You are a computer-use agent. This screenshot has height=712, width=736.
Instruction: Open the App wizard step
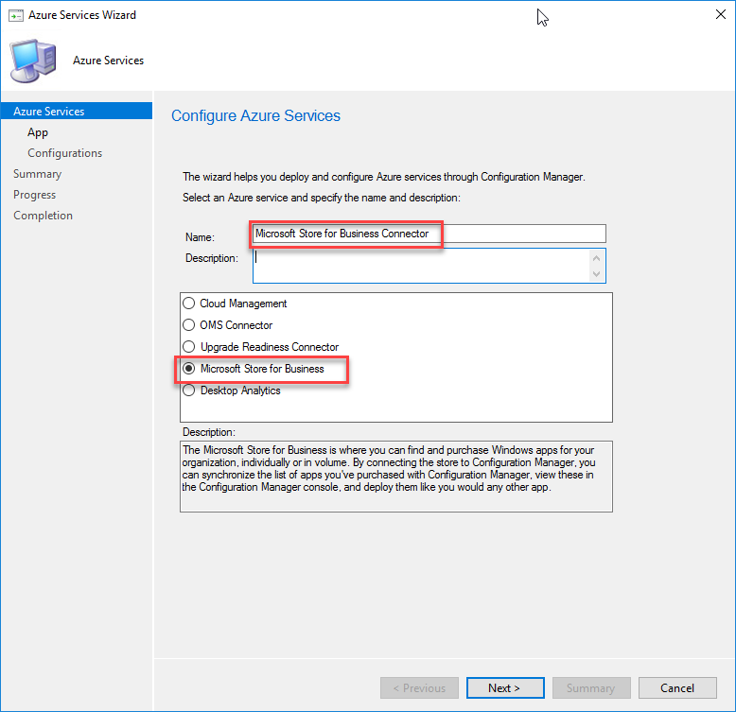(x=38, y=132)
